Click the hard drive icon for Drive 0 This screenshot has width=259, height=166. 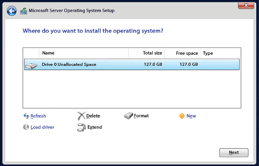pyautogui.click(x=31, y=66)
